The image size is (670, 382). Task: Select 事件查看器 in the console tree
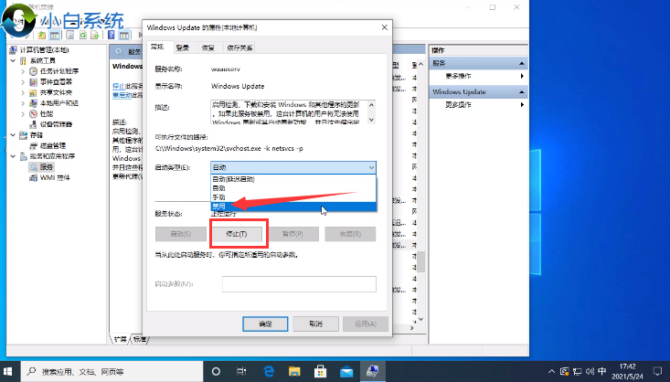pos(56,81)
